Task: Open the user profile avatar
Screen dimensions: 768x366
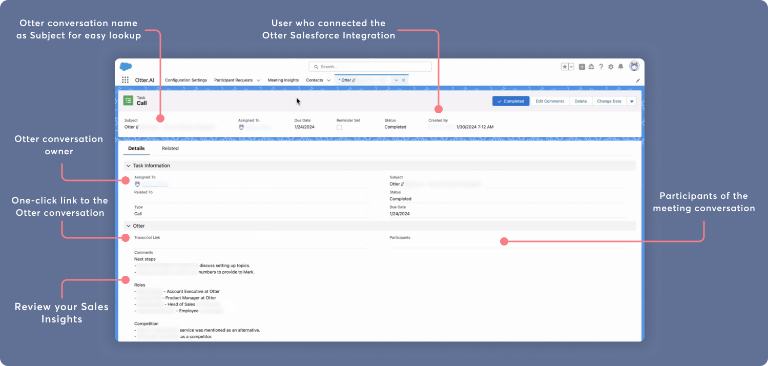Action: [x=634, y=66]
